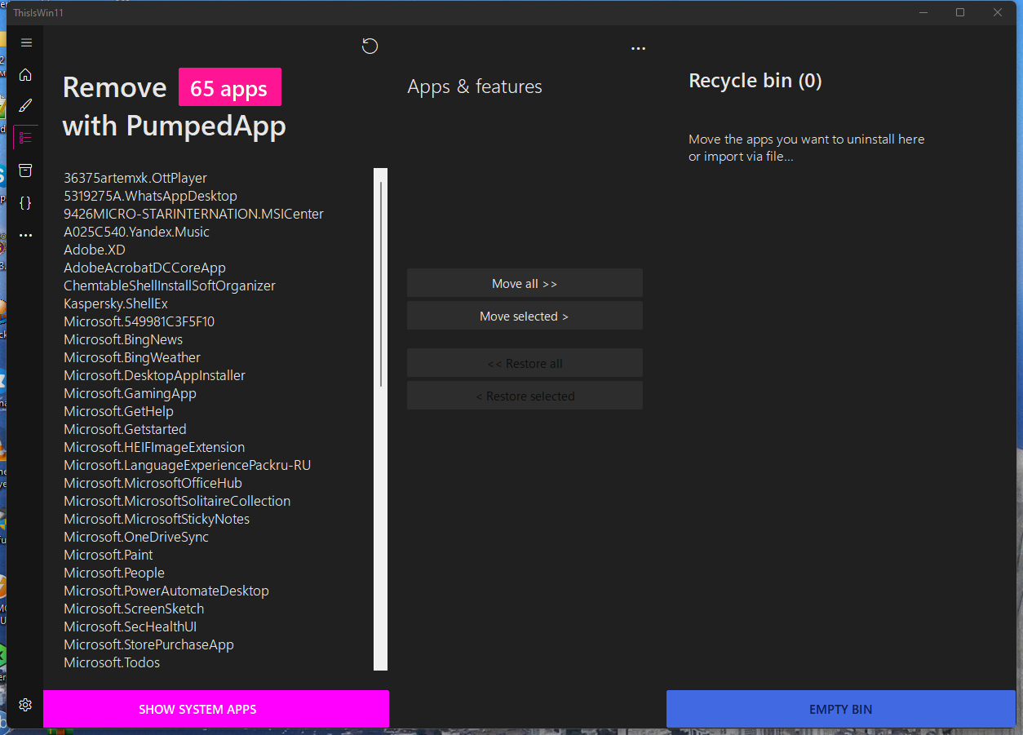This screenshot has height=735, width=1023.
Task: Select Microsoft.Todos entry
Action: pyautogui.click(x=112, y=662)
